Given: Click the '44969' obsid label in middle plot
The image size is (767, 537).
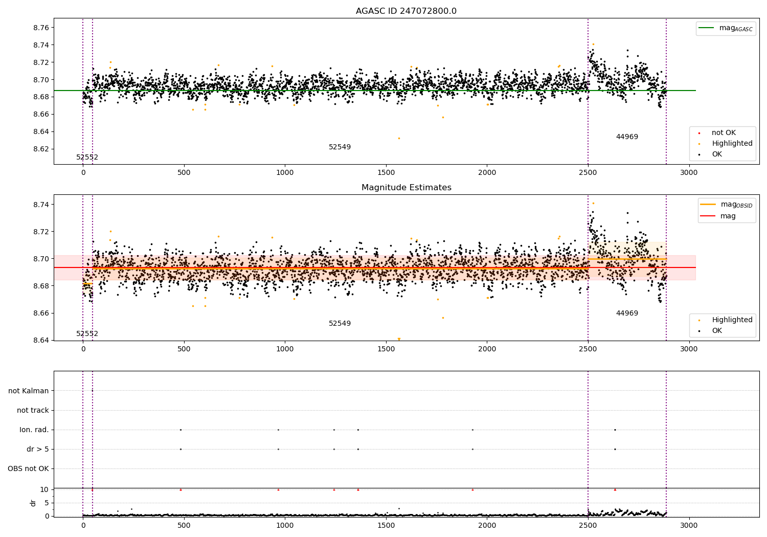Looking at the screenshot, I should point(627,314).
